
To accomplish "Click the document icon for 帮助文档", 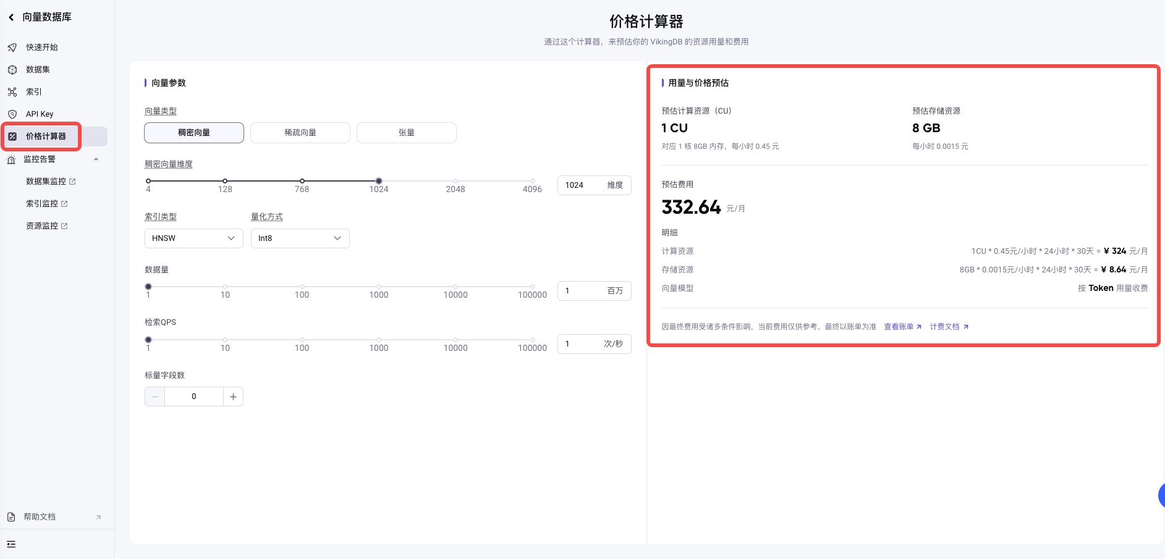I will (x=11, y=517).
